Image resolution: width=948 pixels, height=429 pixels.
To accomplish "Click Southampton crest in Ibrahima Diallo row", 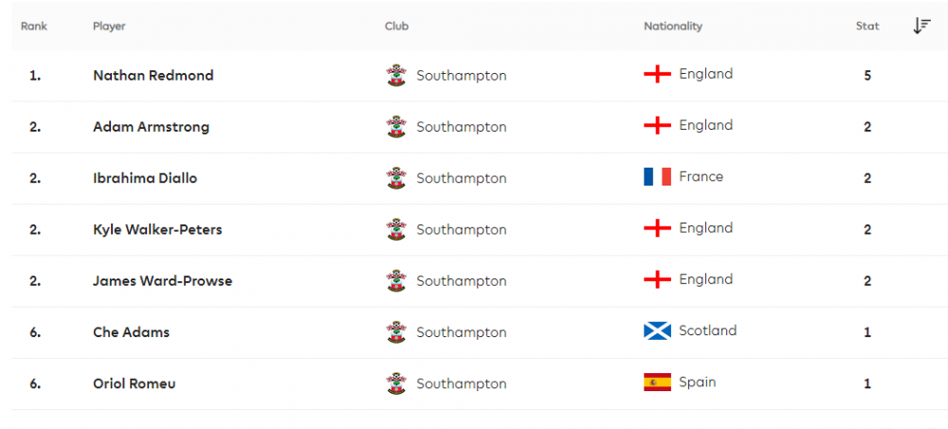I will point(396,178).
